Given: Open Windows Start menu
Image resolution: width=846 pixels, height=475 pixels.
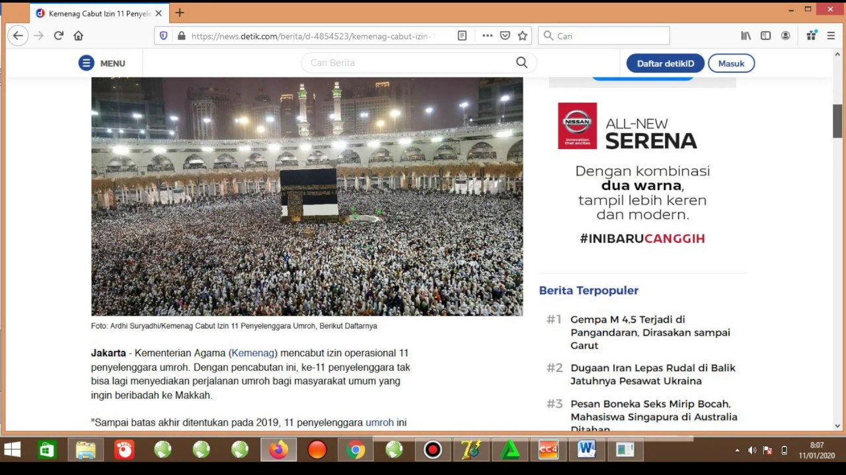Looking at the screenshot, I should (12, 450).
